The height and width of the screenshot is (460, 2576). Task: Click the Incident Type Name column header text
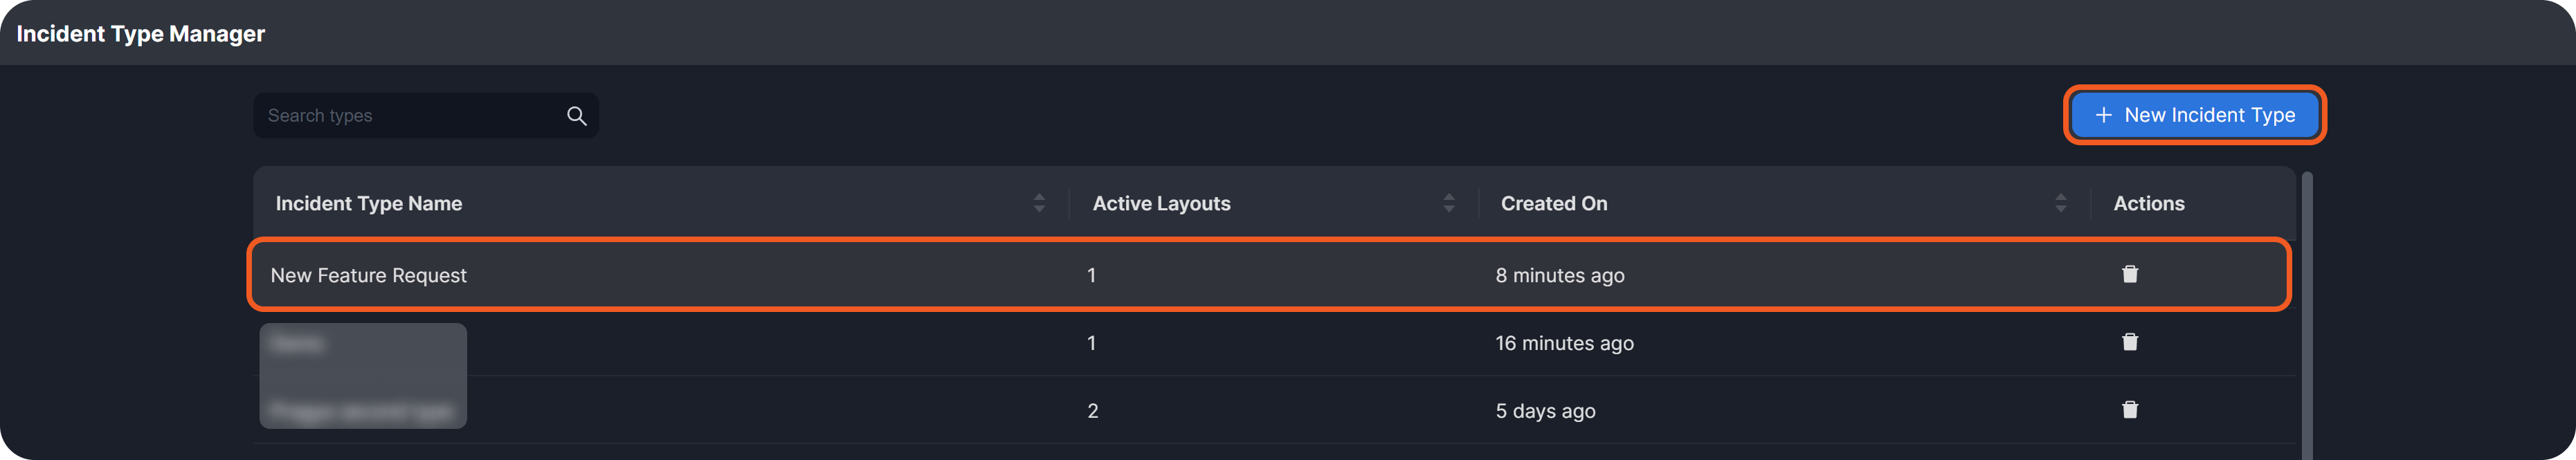click(368, 203)
